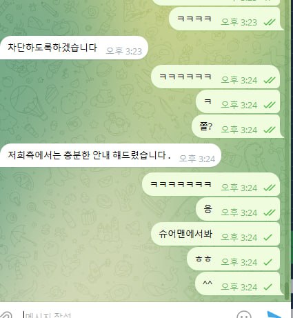Click the 쫄? message bubble
The image size is (293, 318).
tap(237, 126)
